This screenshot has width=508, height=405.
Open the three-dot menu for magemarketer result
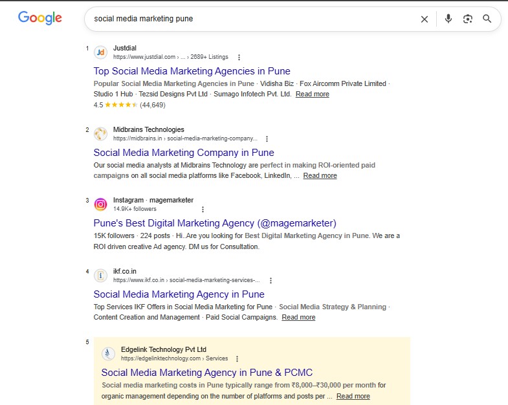pos(203,210)
